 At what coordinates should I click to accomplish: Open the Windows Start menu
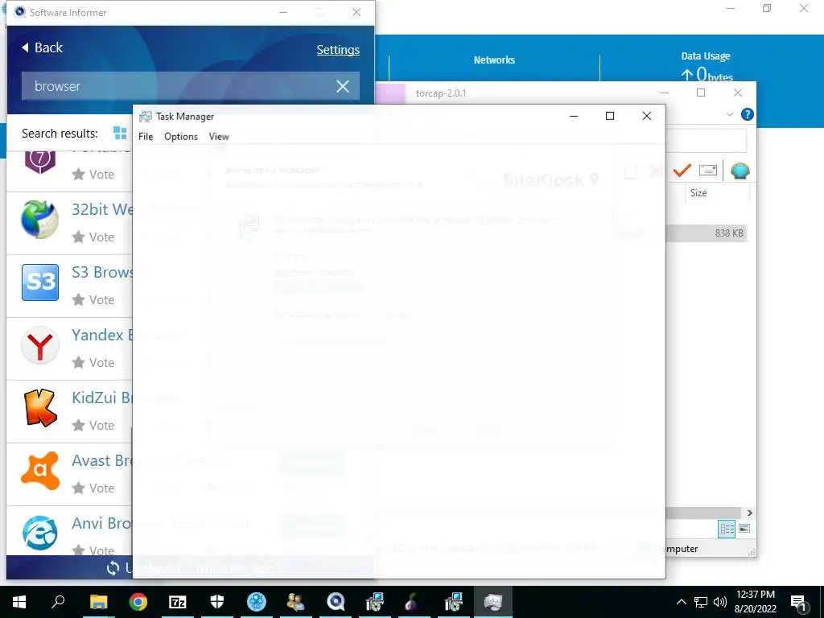point(19,602)
